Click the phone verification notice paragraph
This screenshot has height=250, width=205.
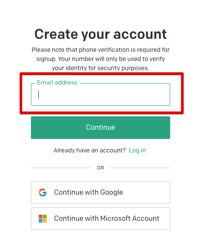(x=101, y=59)
